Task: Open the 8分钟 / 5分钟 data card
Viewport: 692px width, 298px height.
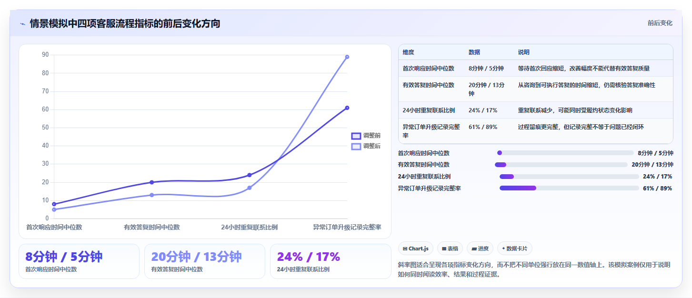Action: tap(79, 261)
